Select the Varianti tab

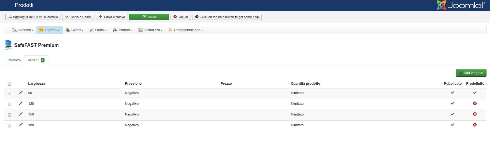pyautogui.click(x=36, y=60)
